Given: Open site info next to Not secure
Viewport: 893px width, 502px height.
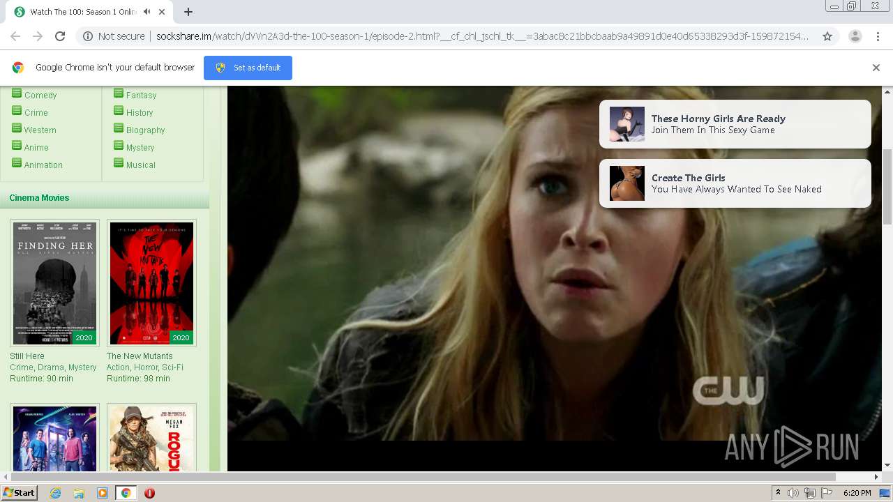Looking at the screenshot, I should point(88,36).
